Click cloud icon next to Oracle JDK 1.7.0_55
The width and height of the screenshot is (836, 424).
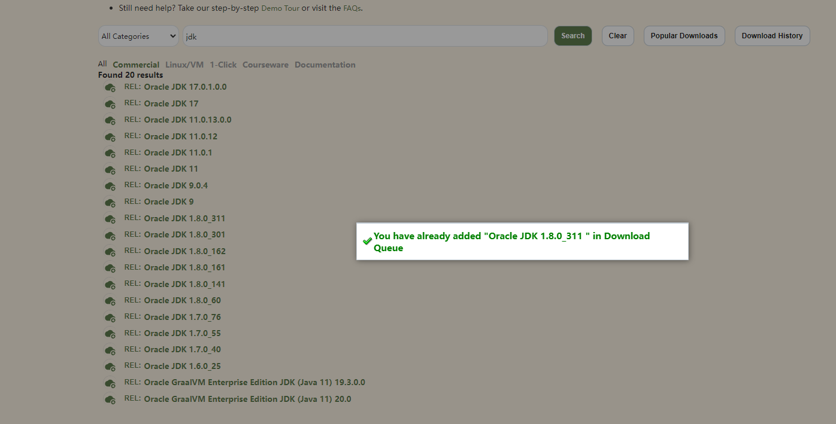click(x=110, y=334)
